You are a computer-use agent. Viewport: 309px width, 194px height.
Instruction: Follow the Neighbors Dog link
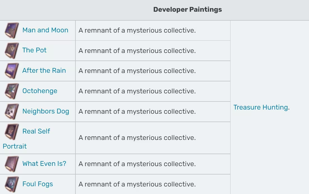pos(46,111)
